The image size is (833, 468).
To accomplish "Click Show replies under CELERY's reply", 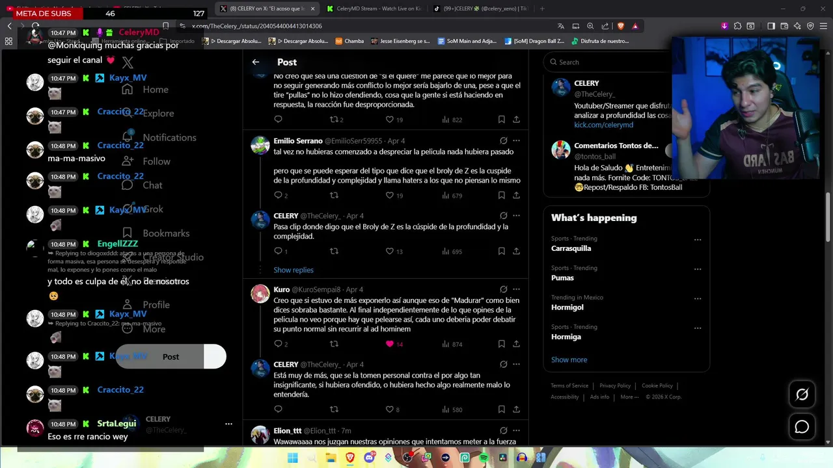I will point(294,270).
